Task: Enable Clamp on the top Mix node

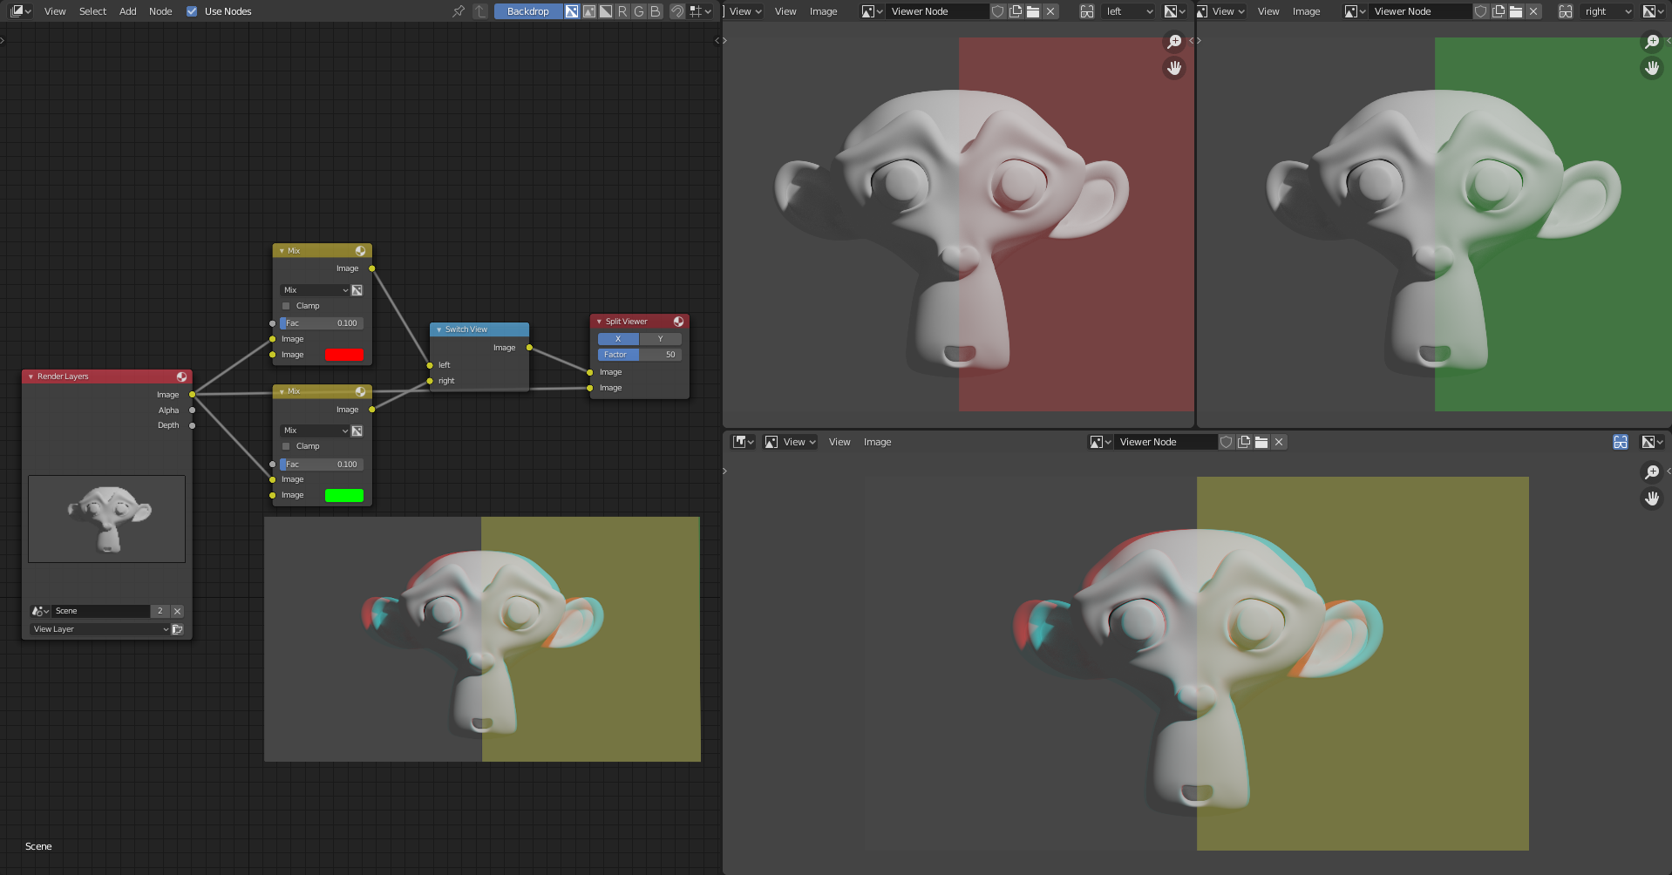Action: pos(285,305)
